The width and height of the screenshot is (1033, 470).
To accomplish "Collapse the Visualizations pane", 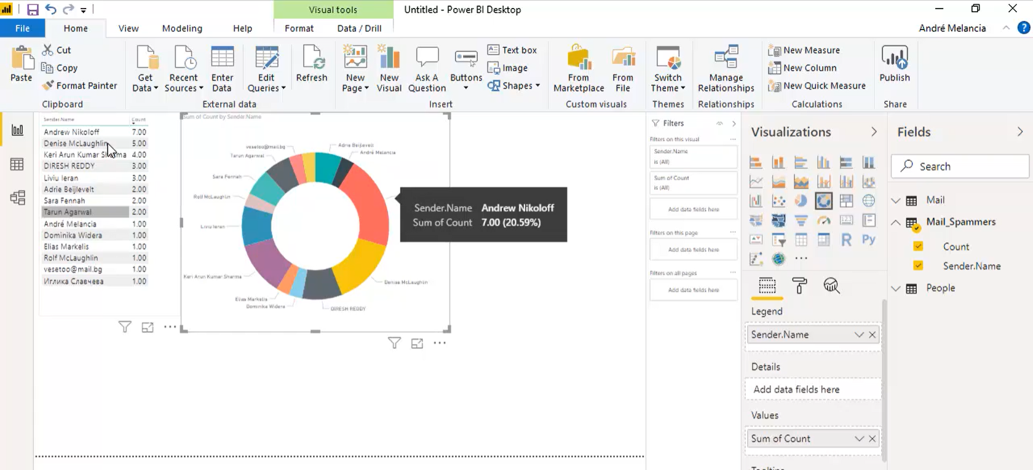I will pos(874,132).
